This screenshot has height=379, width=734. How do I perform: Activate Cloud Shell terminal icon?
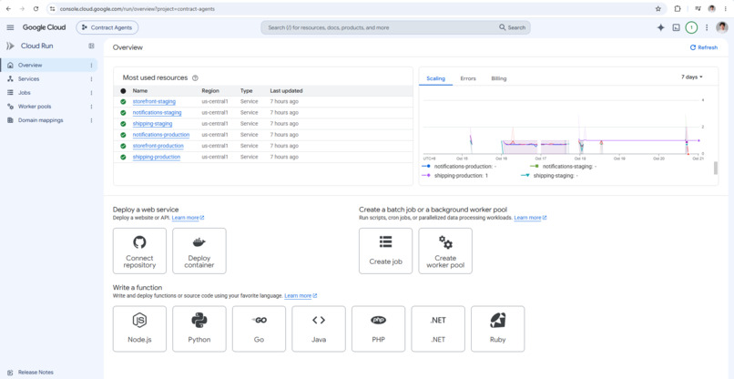676,27
